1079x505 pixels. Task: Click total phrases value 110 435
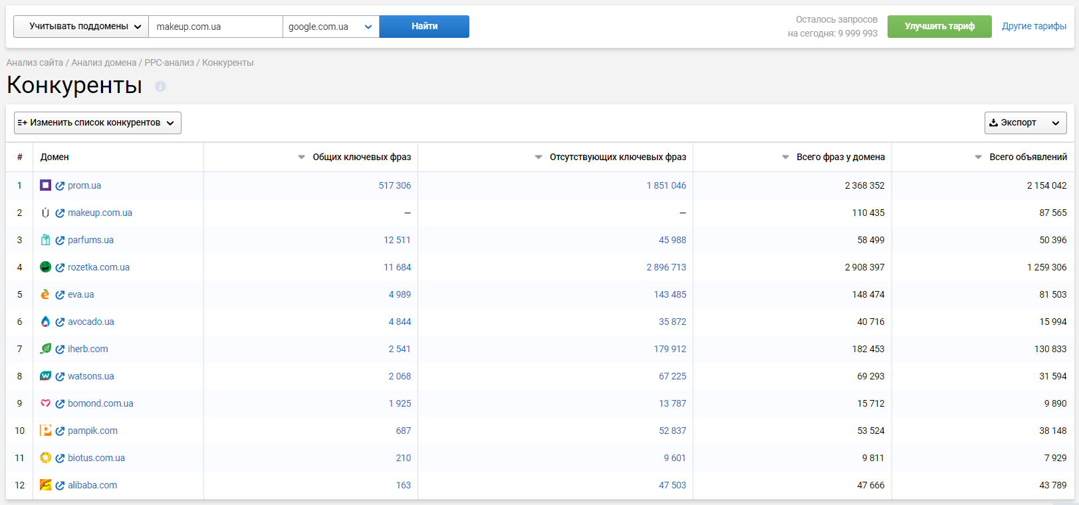coord(868,213)
